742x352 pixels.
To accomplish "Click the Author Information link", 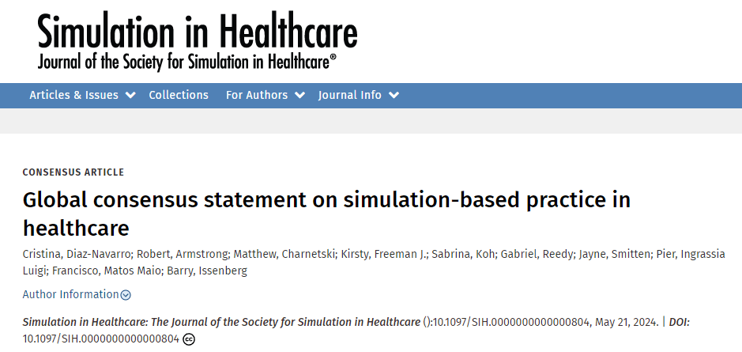I will click(70, 294).
